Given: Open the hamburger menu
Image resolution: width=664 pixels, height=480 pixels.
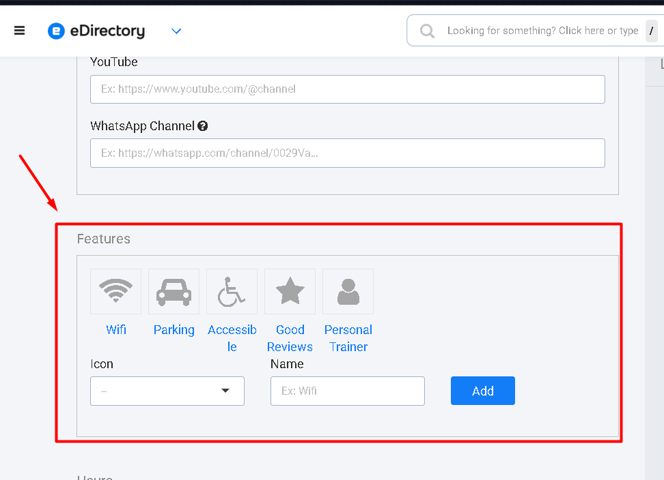Looking at the screenshot, I should (20, 31).
